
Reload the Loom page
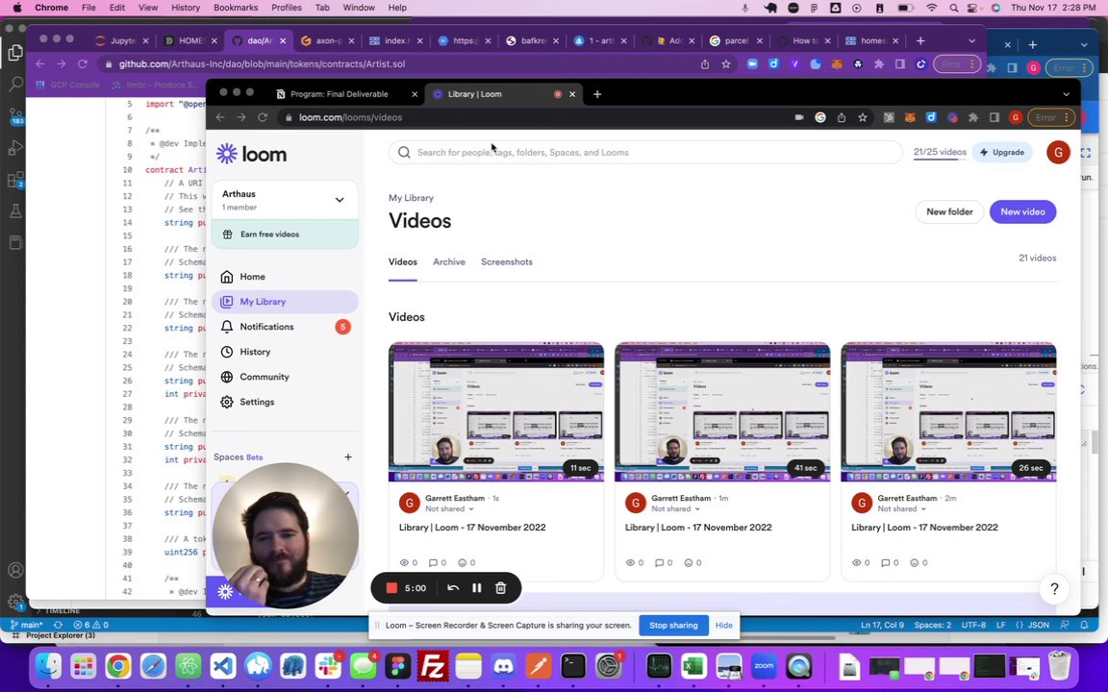pos(263,117)
